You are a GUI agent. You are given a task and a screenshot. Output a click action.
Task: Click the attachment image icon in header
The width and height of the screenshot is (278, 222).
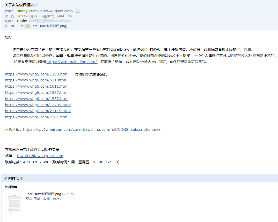click(28, 26)
